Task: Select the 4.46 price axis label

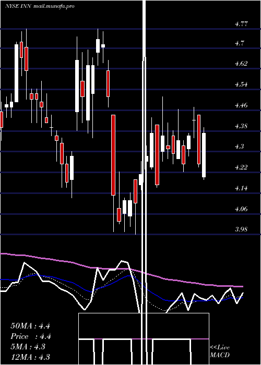Action: coord(241,105)
